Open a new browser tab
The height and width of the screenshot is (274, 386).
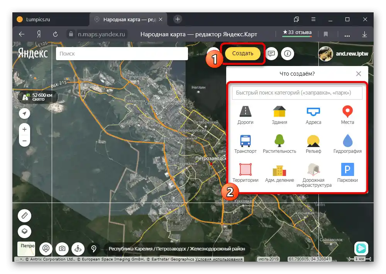click(x=178, y=19)
